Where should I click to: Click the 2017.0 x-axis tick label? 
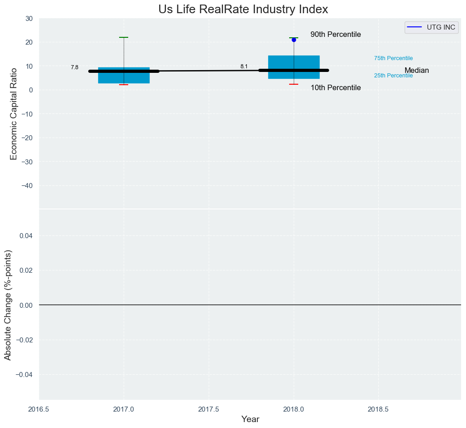coord(124,409)
